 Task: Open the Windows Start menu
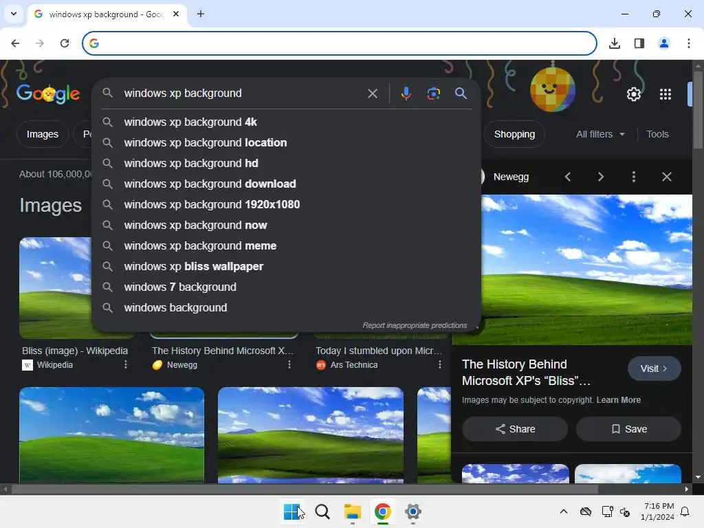click(291, 511)
